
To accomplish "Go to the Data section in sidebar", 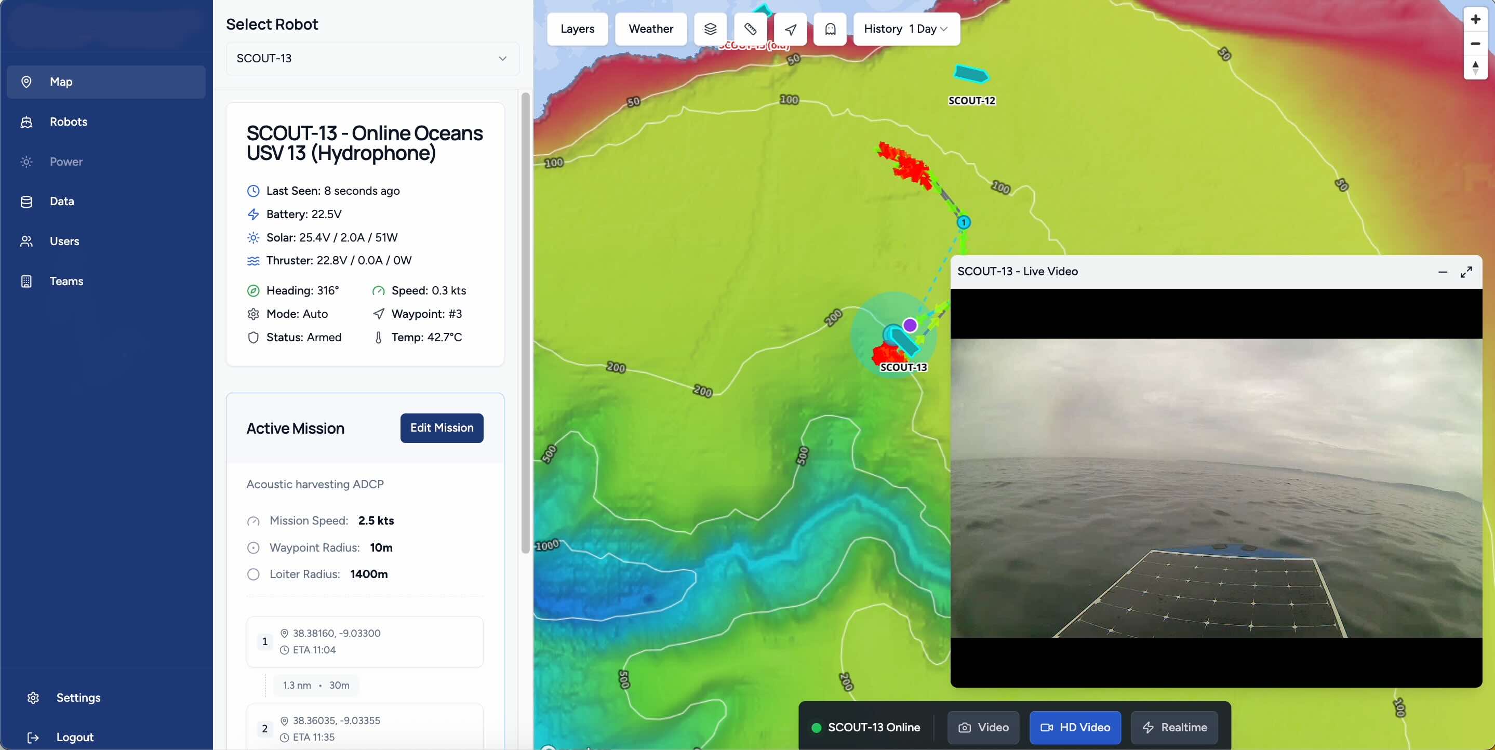I will (x=61, y=202).
